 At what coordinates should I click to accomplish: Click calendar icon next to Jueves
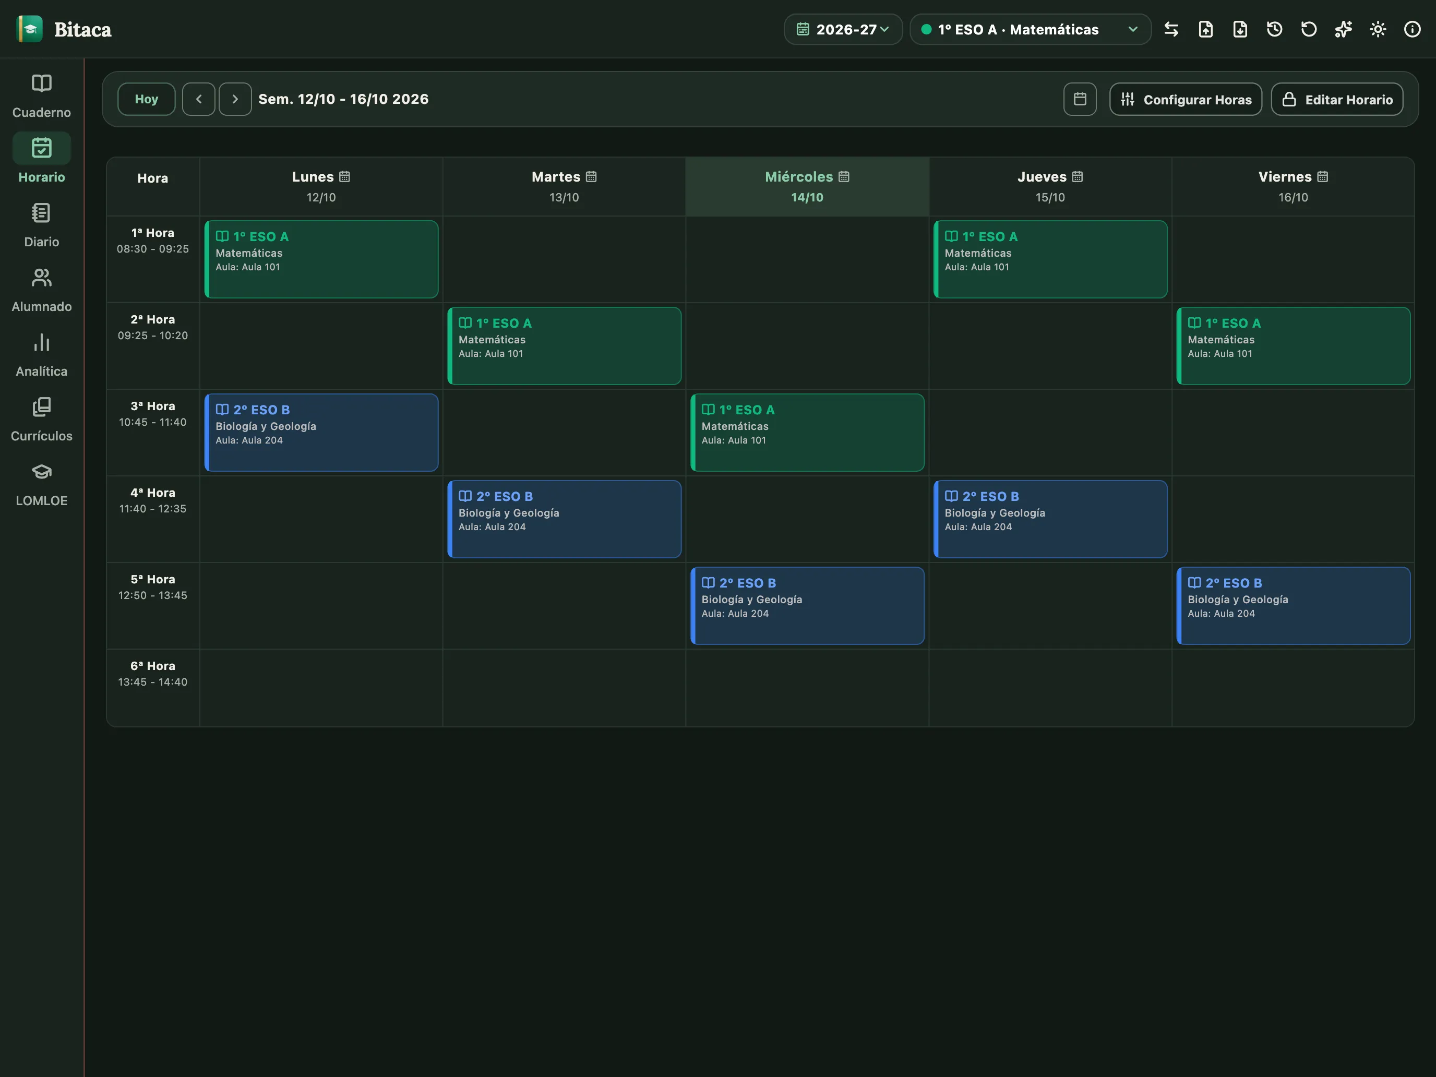coord(1077,176)
